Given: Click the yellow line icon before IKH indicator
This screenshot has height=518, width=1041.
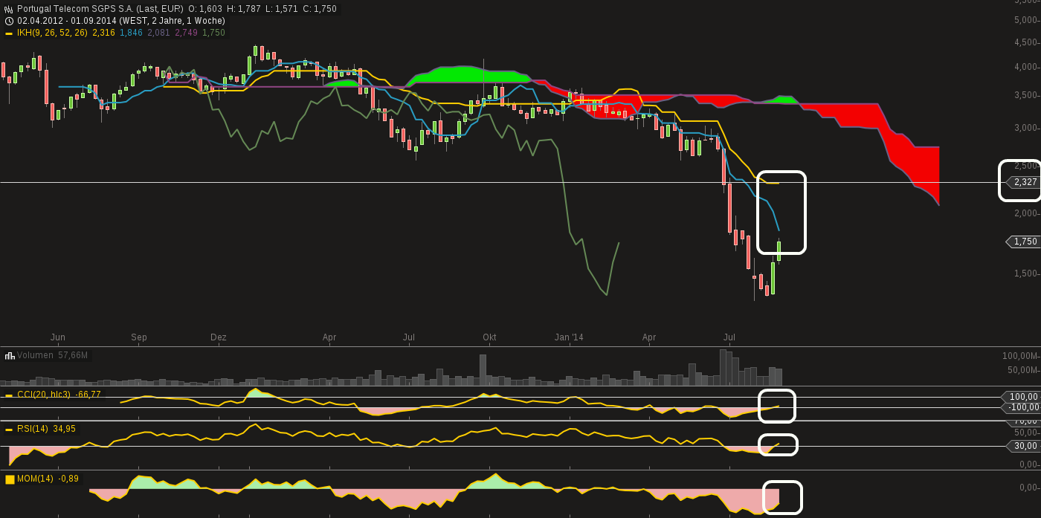Looking at the screenshot, I should point(9,33).
